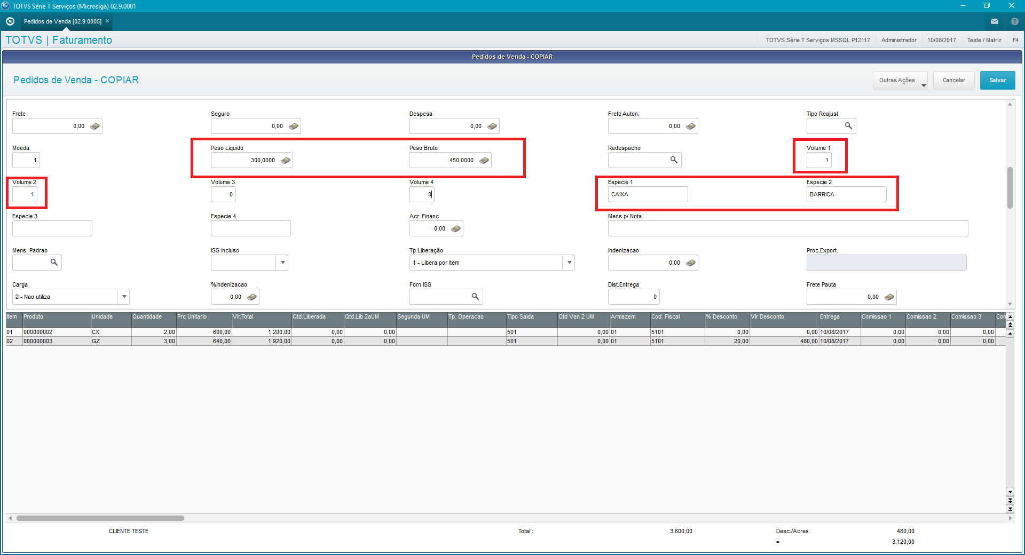
Task: Open calculator icon for Frete Pauta
Action: point(889,297)
